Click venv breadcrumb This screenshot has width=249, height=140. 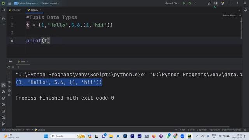point(28,129)
